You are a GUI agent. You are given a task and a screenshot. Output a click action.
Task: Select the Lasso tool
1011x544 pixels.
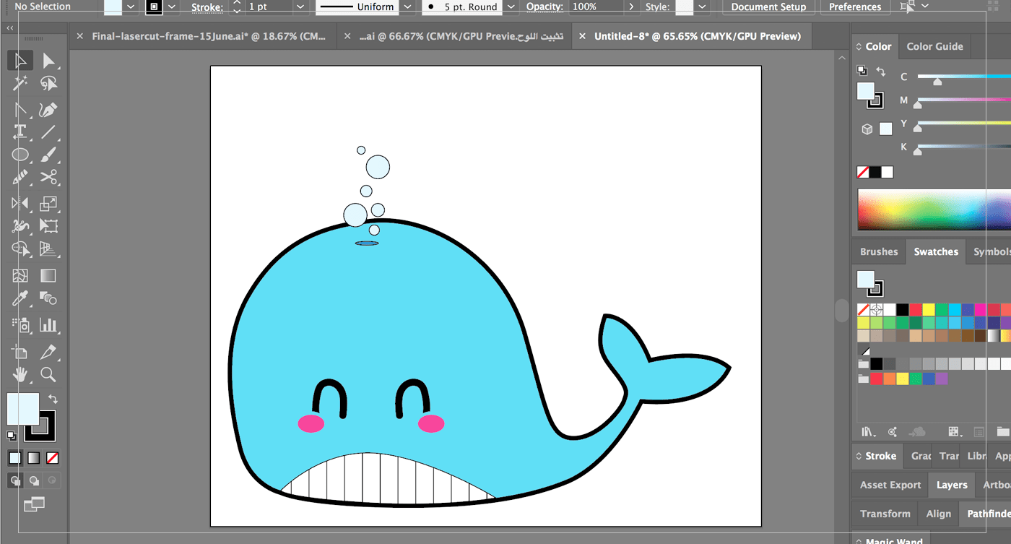(x=48, y=84)
